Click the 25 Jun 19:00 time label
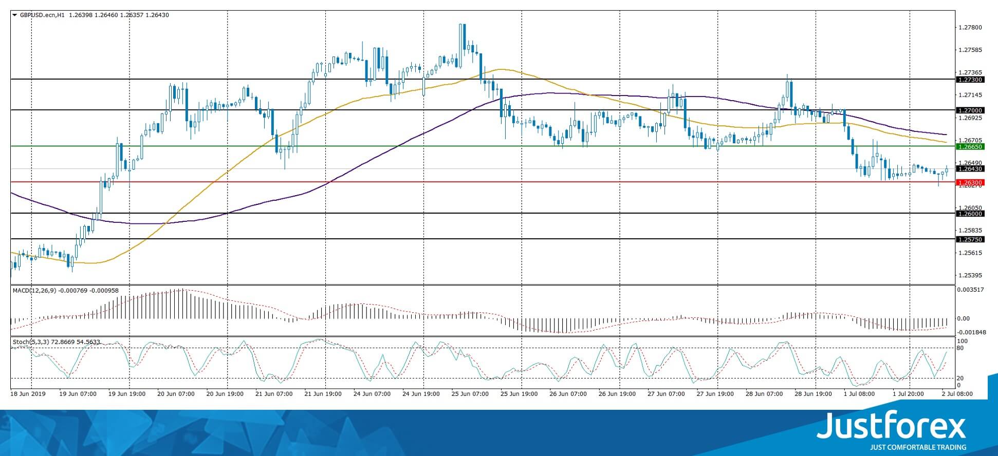 point(519,394)
